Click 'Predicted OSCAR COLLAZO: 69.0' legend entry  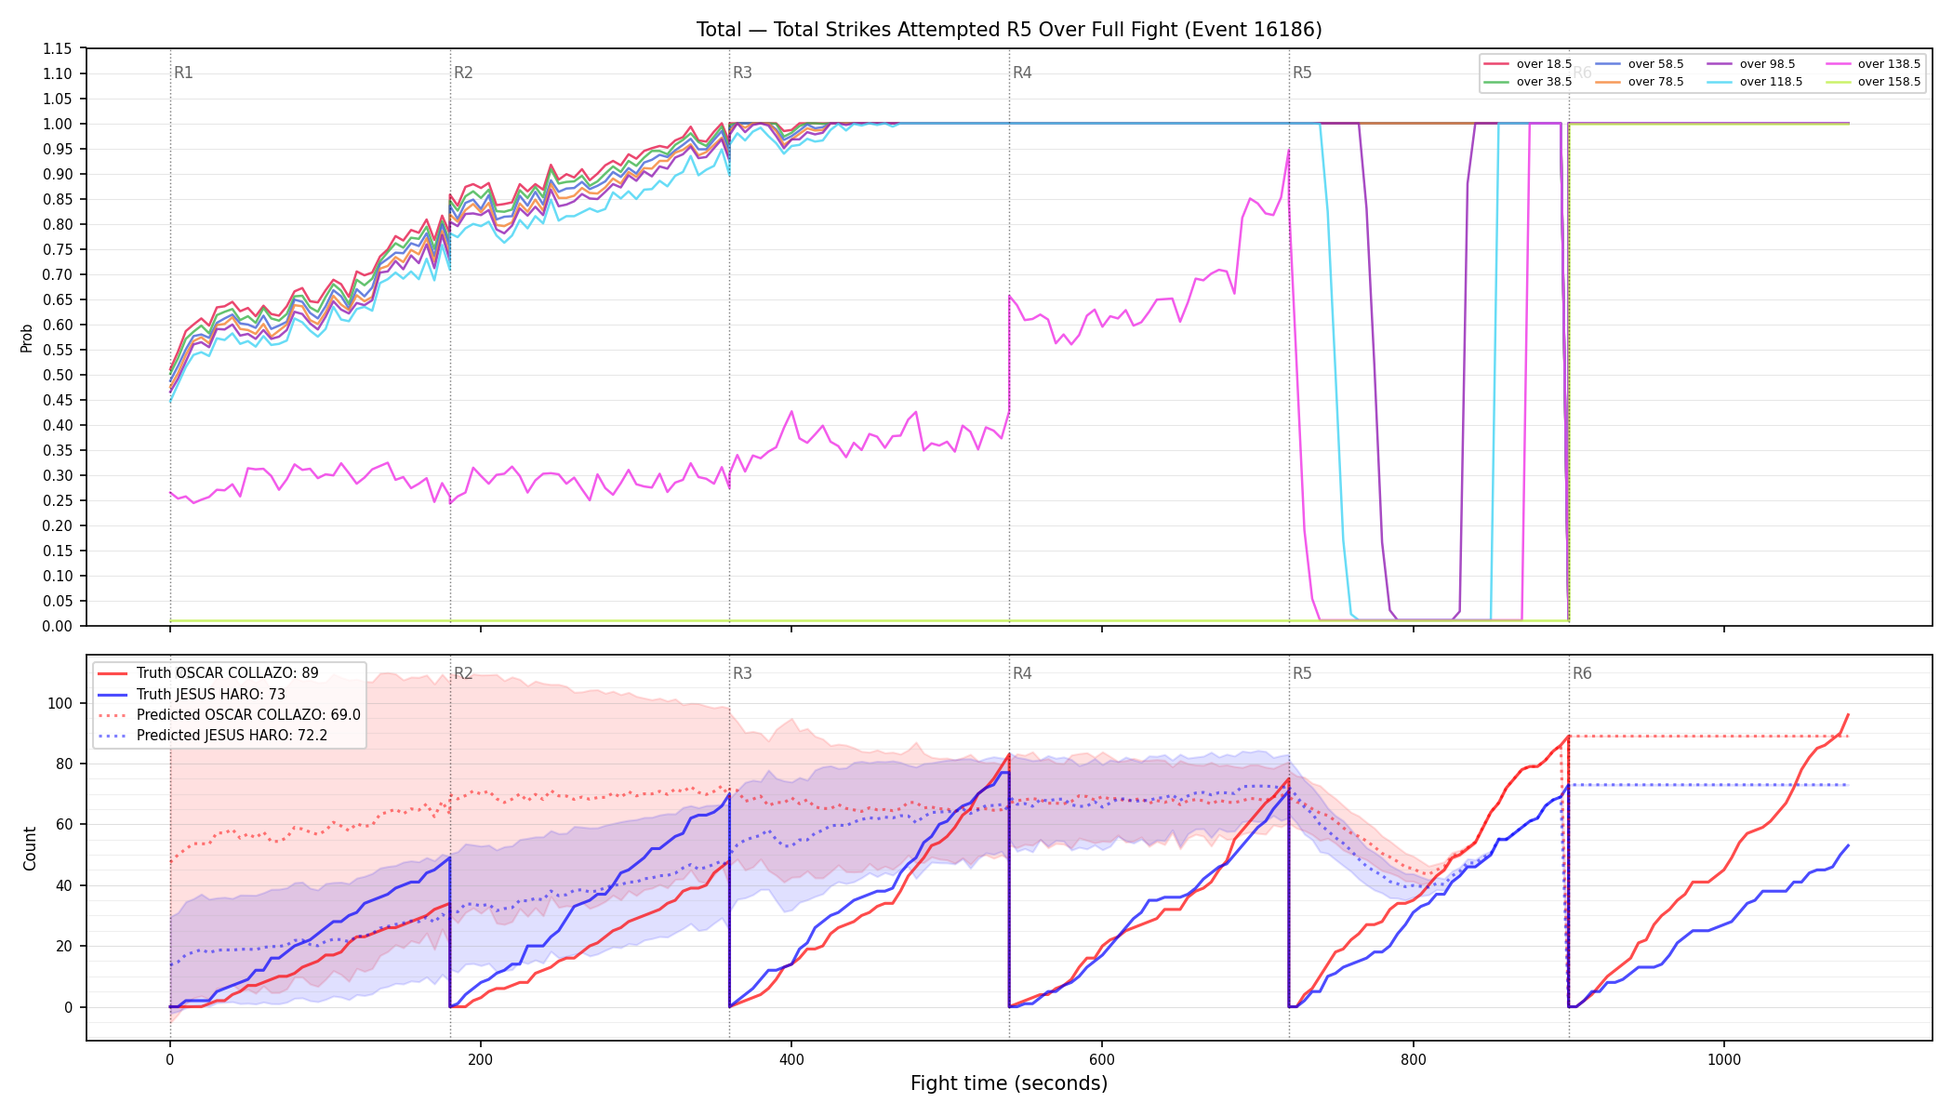pyautogui.click(x=229, y=715)
